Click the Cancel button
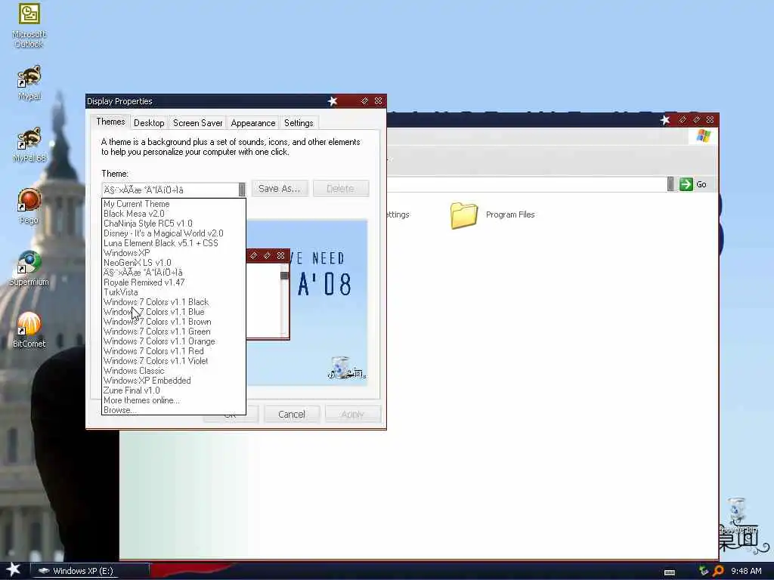Image resolution: width=774 pixels, height=580 pixels. pos(292,415)
